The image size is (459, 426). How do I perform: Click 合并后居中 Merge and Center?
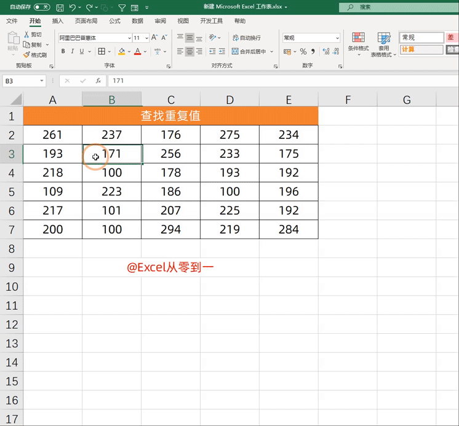tap(249, 52)
